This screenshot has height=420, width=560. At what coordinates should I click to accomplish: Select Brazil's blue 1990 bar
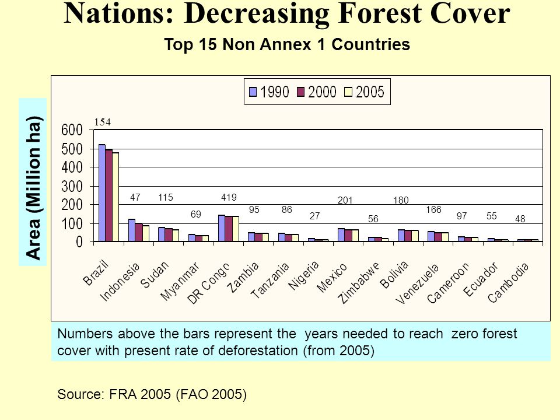[101, 193]
